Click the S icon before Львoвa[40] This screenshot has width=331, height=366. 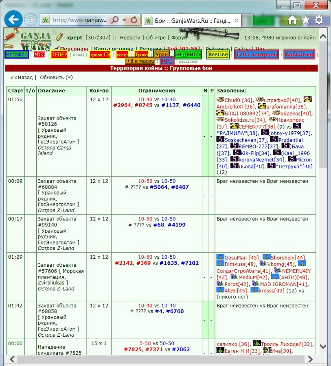point(234,166)
